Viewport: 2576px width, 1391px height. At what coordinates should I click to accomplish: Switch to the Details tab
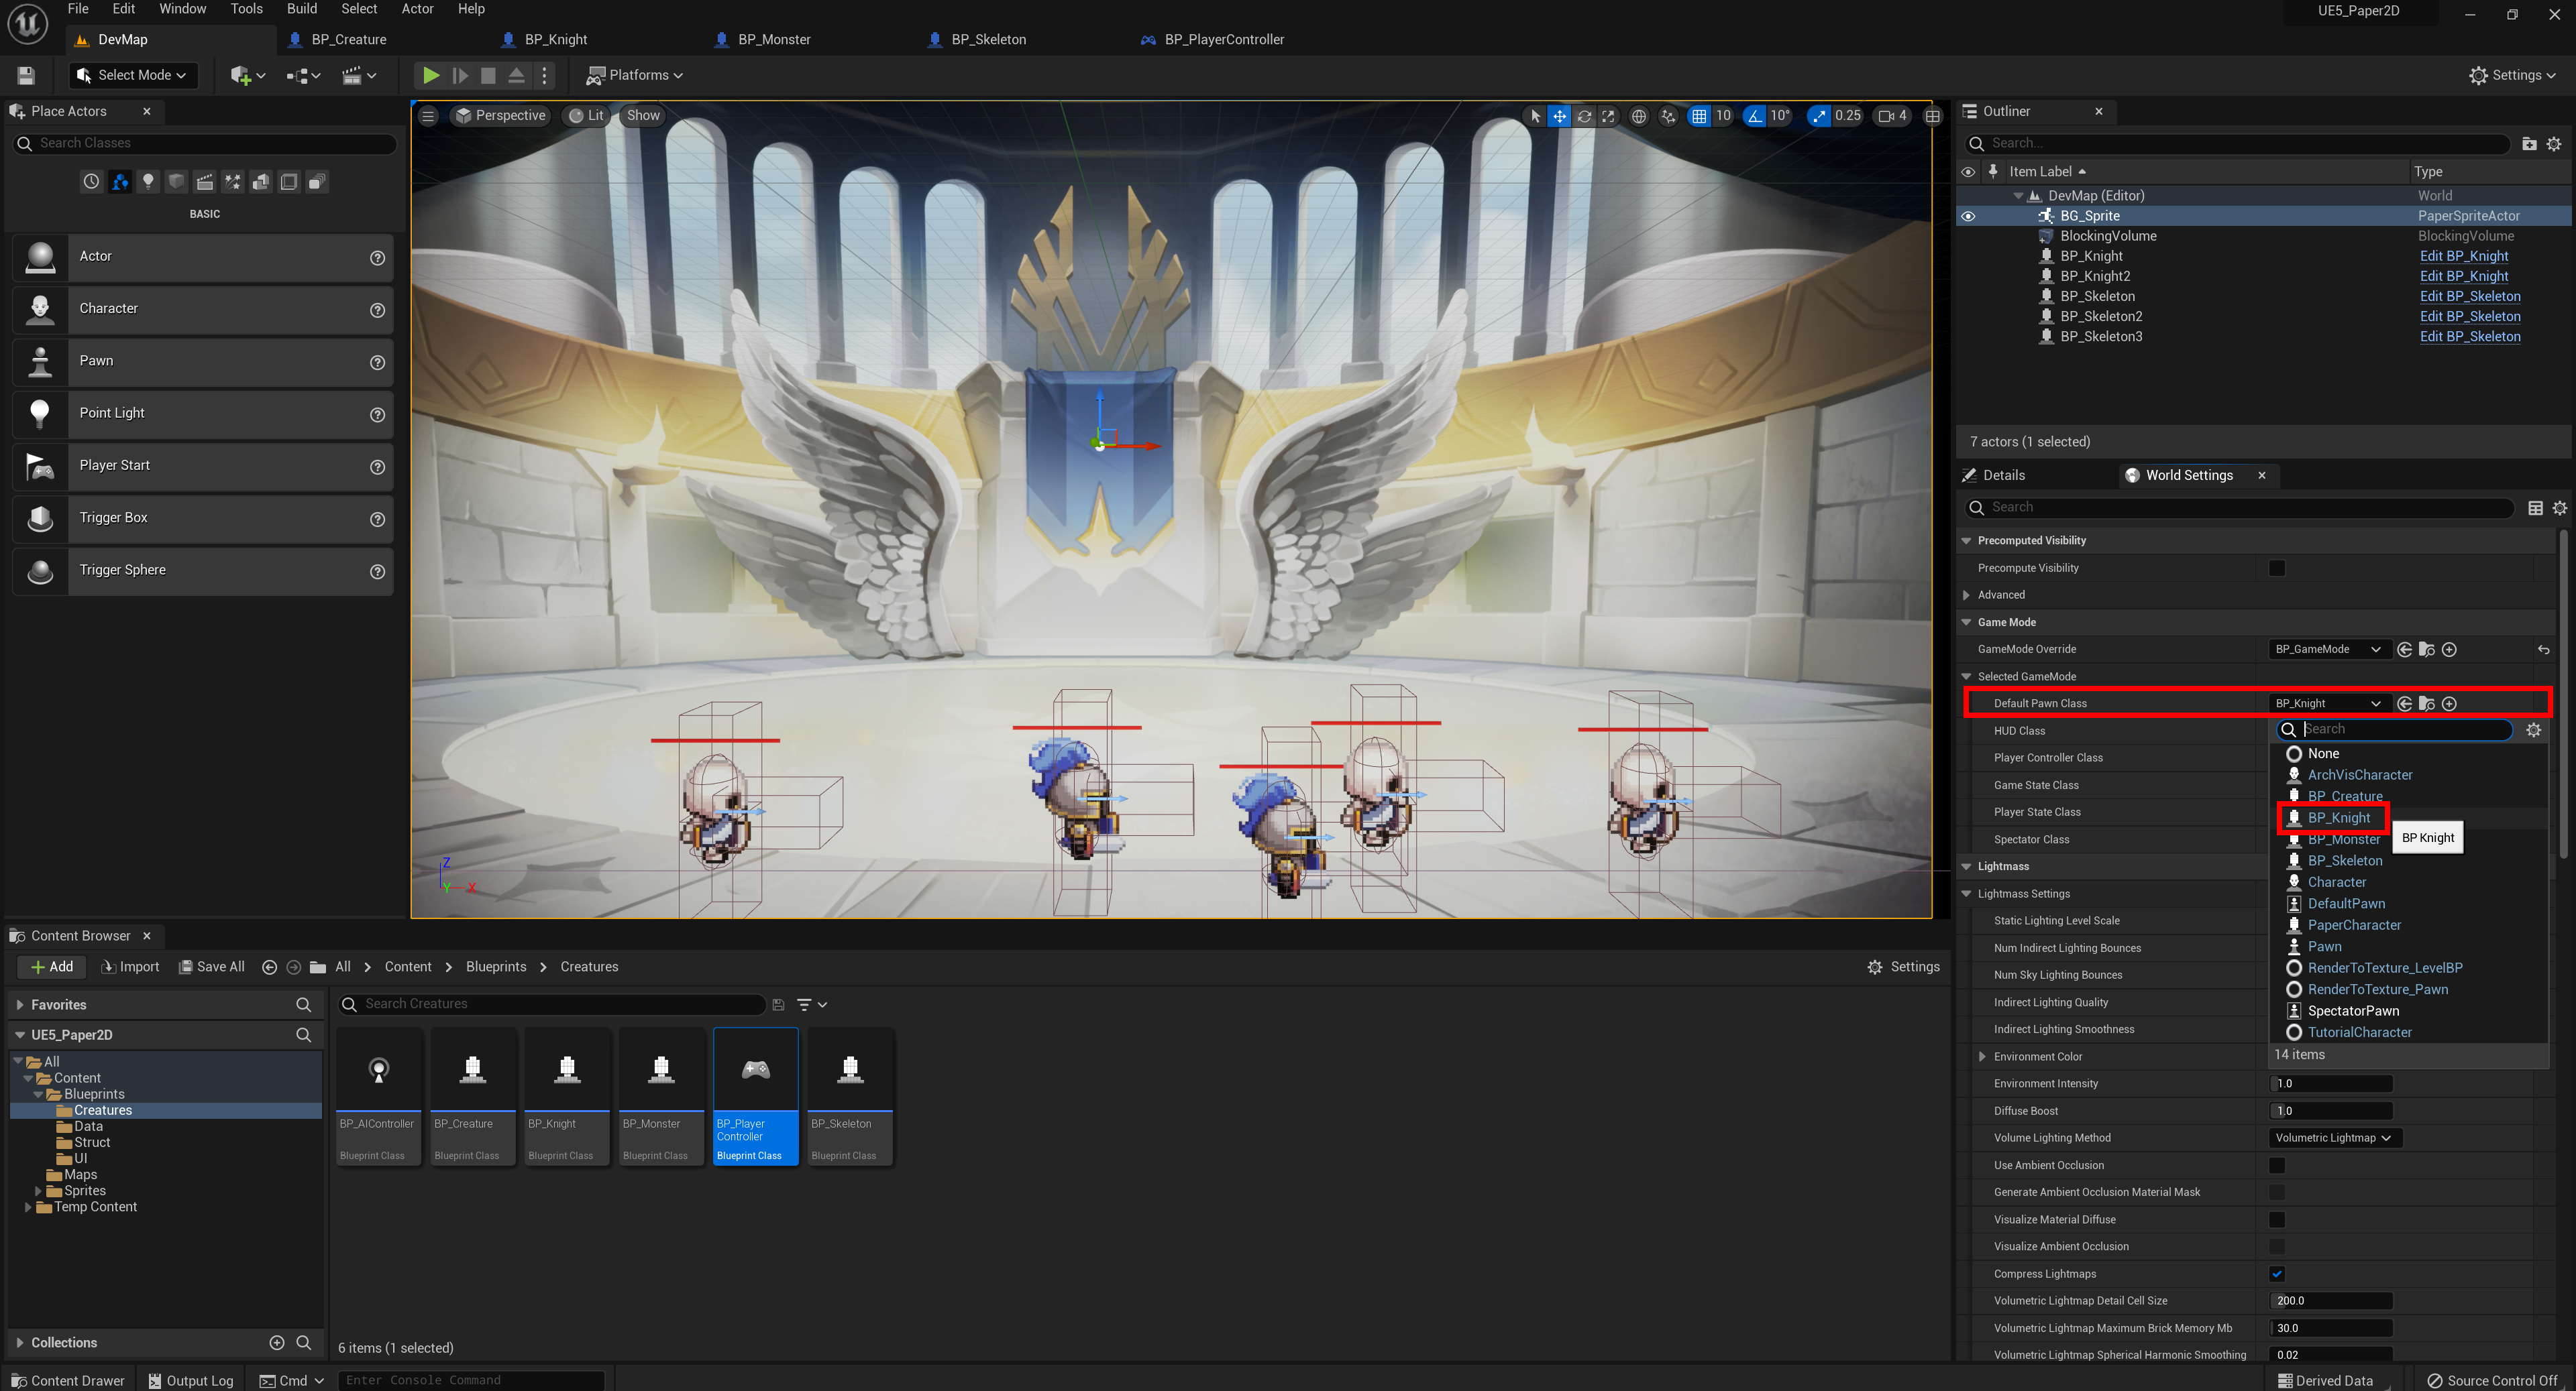(x=2003, y=476)
